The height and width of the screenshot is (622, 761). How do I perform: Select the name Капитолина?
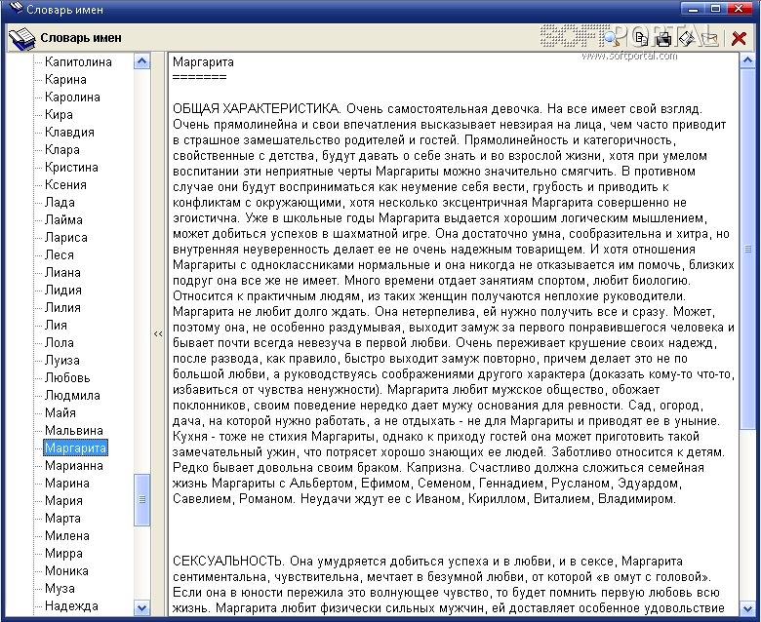[x=78, y=62]
